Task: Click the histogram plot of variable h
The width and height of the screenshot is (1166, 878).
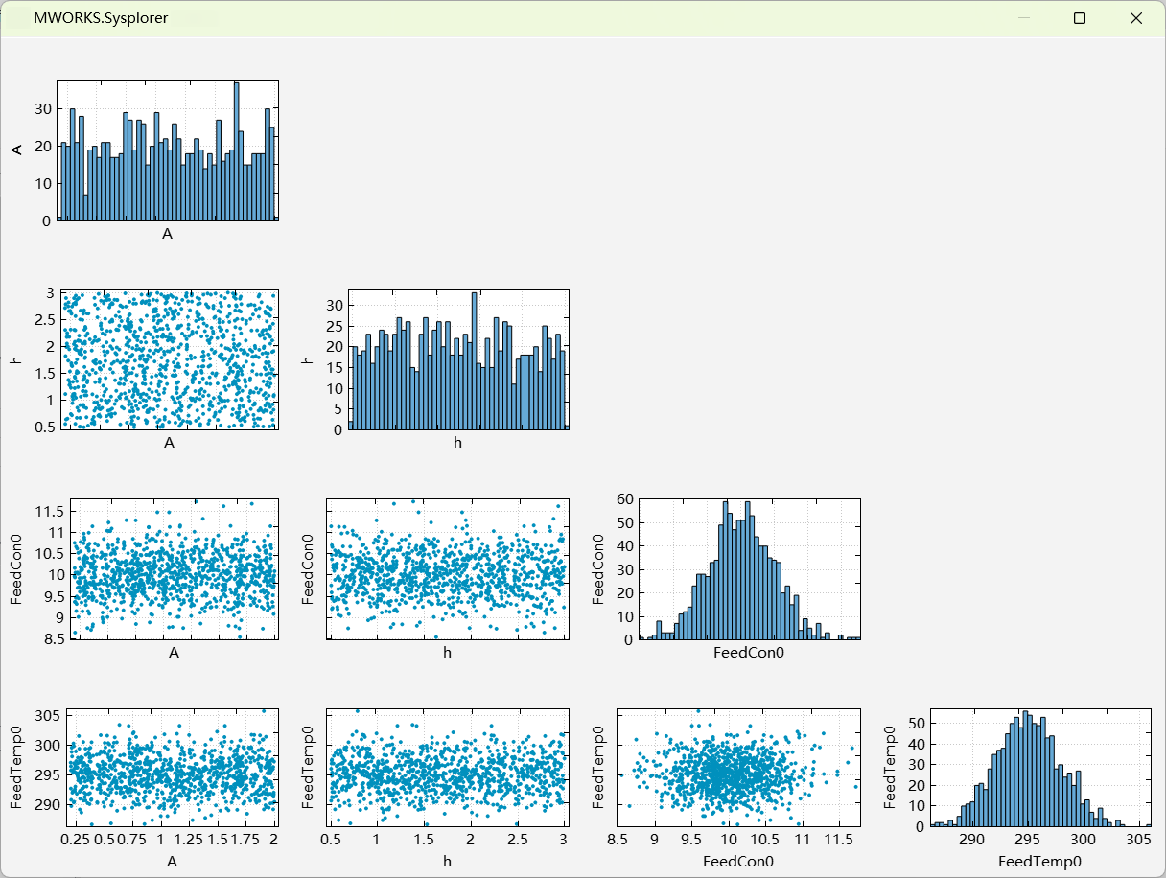Action: pyautogui.click(x=458, y=359)
